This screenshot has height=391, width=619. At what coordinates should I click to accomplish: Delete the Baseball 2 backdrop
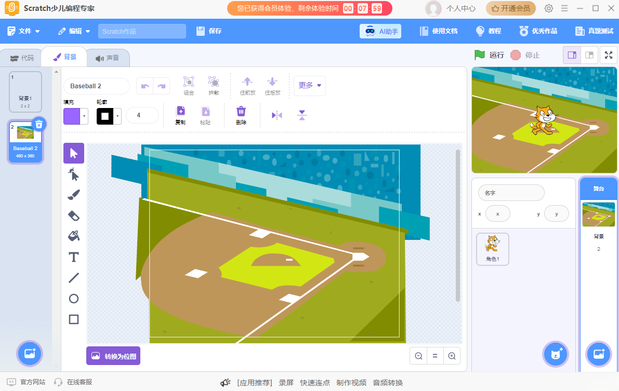pyautogui.click(x=39, y=124)
